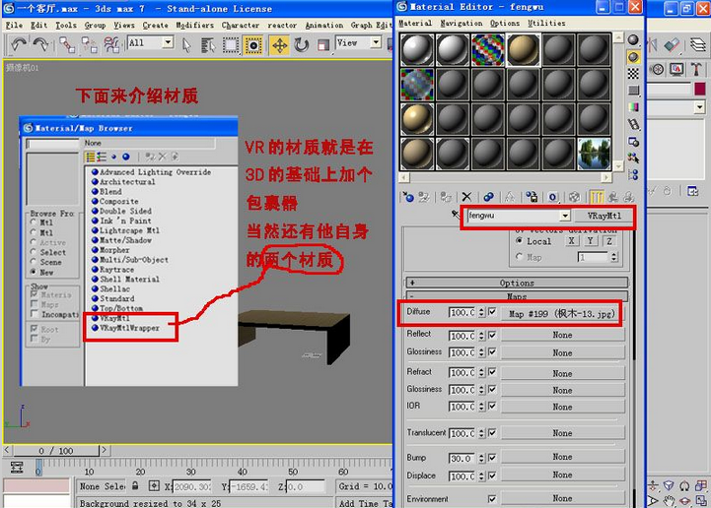Click Make Material Copy icon
This screenshot has width=711, height=508.
[488, 197]
